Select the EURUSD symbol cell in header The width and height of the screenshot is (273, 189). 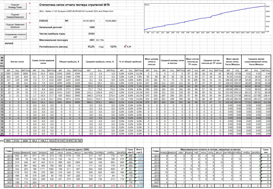click(x=44, y=21)
